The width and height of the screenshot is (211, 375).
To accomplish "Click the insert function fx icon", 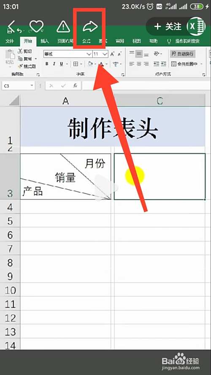I will pyautogui.click(x=75, y=86).
